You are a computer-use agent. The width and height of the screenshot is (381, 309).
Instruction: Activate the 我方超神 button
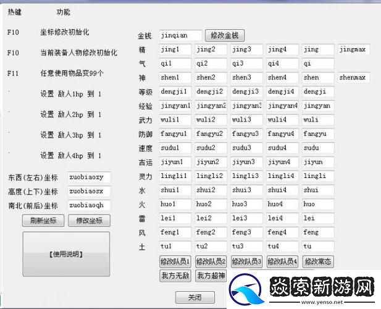tap(211, 276)
